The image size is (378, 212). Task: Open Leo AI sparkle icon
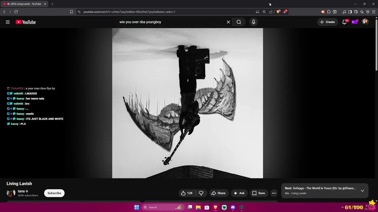[x=362, y=12]
